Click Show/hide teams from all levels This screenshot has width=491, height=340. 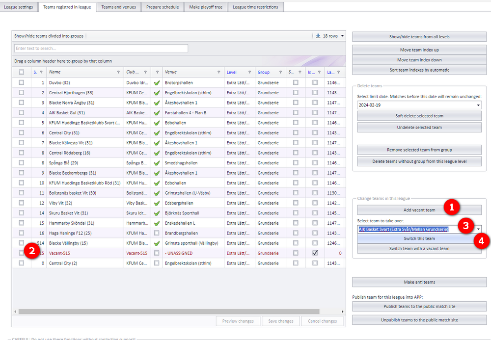tap(419, 37)
